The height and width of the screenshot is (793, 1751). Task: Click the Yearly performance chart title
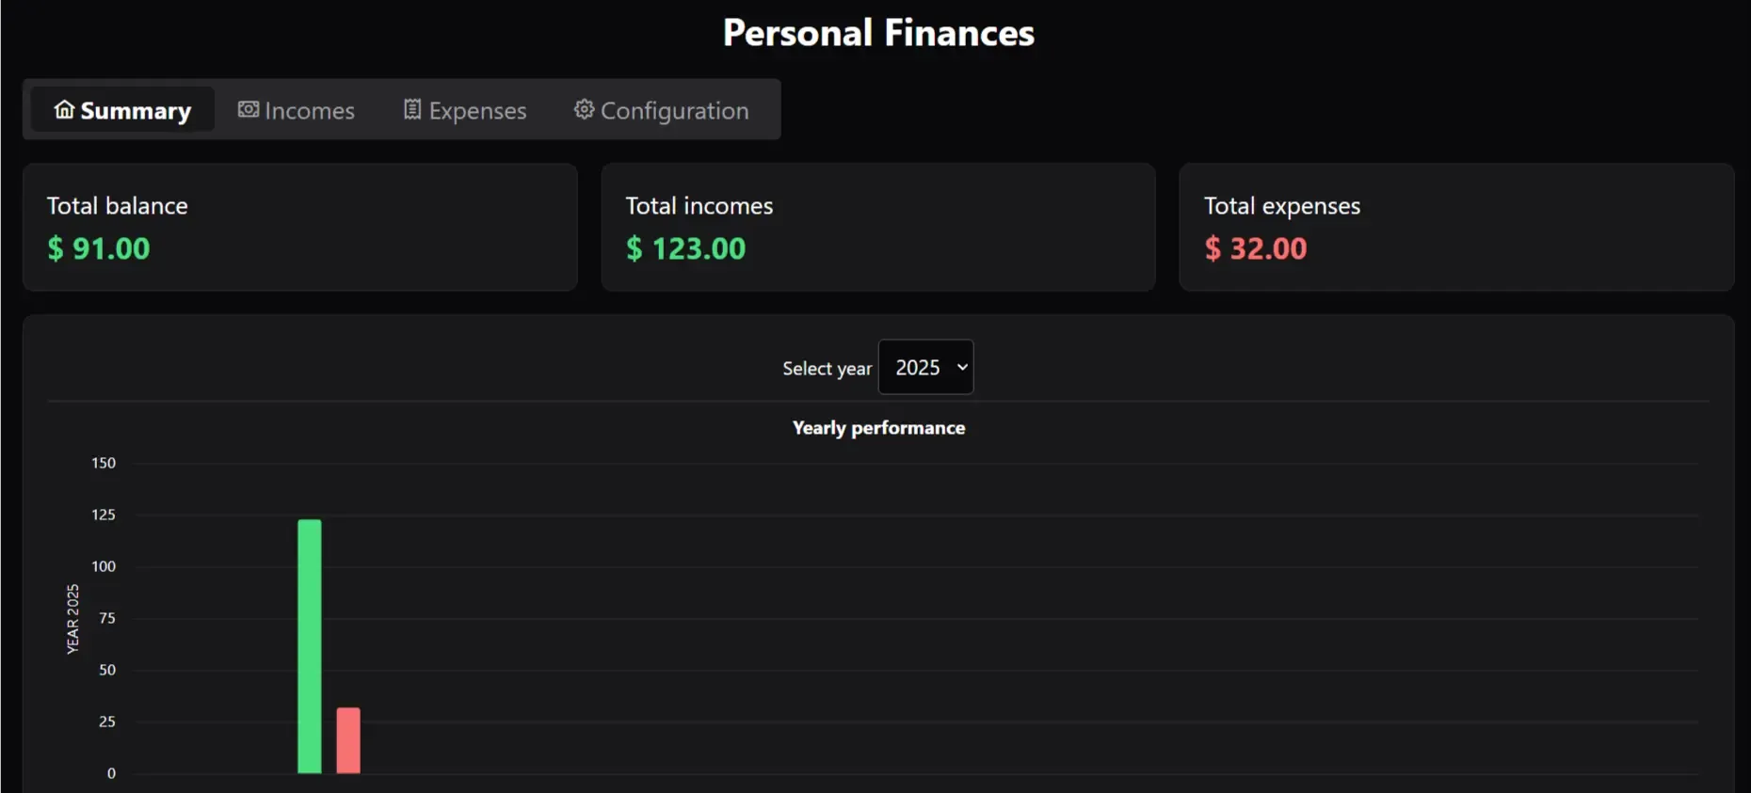(878, 428)
